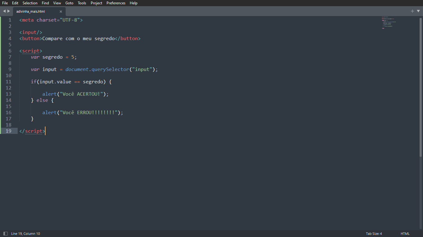423x237 pixels.
Task: Open the Selection menu
Action: [30, 3]
